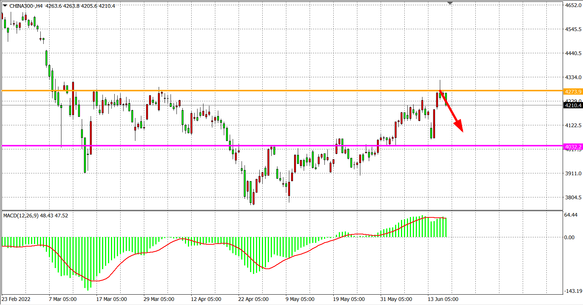The width and height of the screenshot is (583, 305).
Task: Click the 13 Jun 05:00 date label
Action: [x=443, y=299]
